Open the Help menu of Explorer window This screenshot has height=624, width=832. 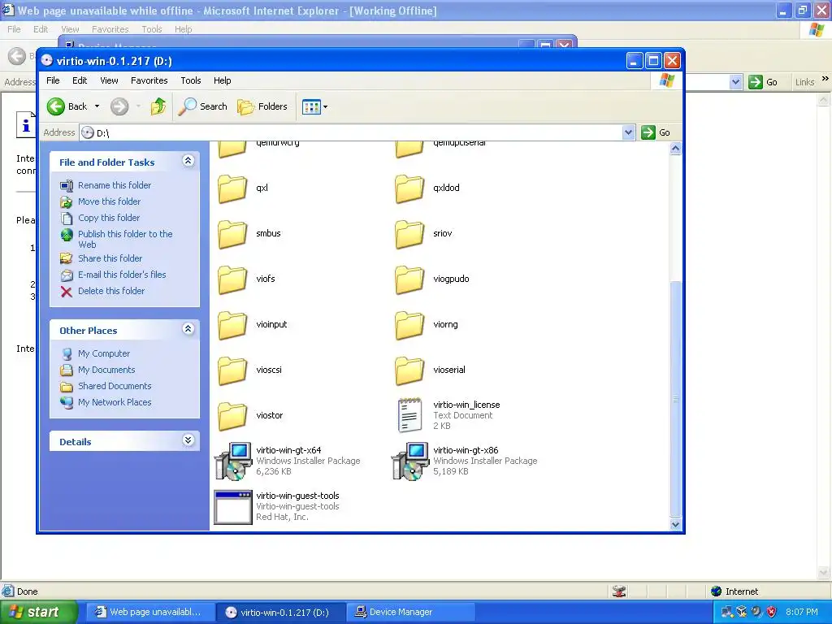coord(223,80)
